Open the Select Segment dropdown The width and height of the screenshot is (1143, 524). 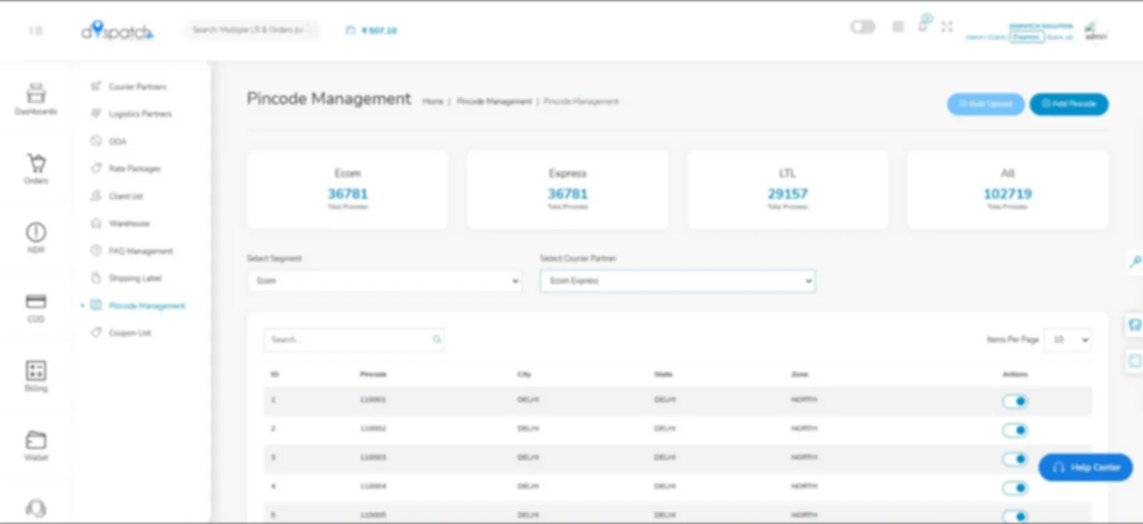click(384, 281)
